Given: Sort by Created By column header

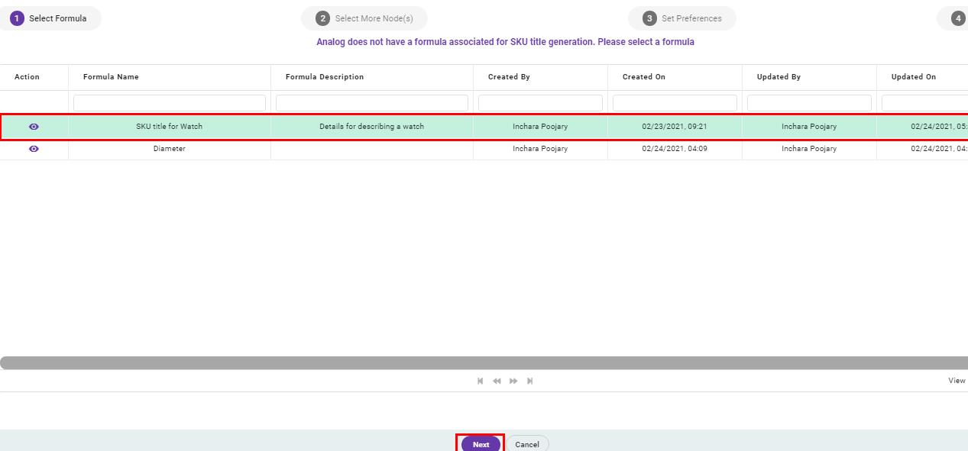Looking at the screenshot, I should click(x=509, y=77).
